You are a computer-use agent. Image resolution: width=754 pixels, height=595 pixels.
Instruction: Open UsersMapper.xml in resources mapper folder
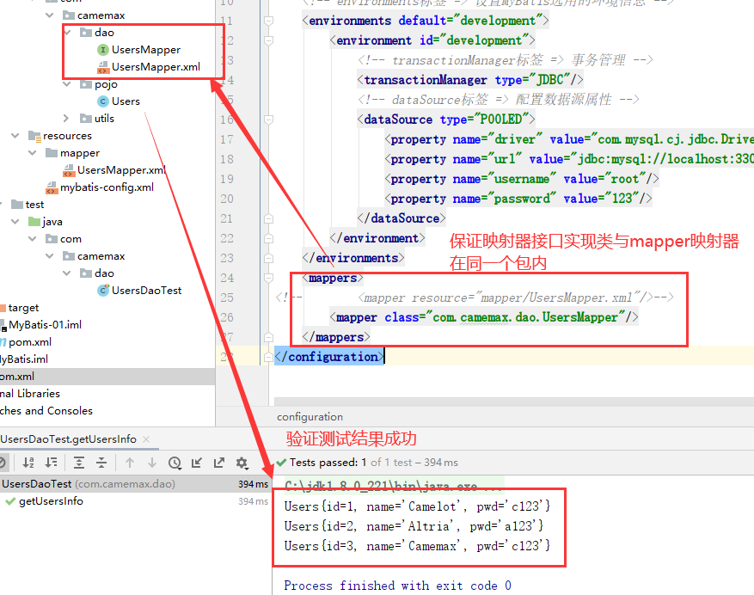coord(121,170)
